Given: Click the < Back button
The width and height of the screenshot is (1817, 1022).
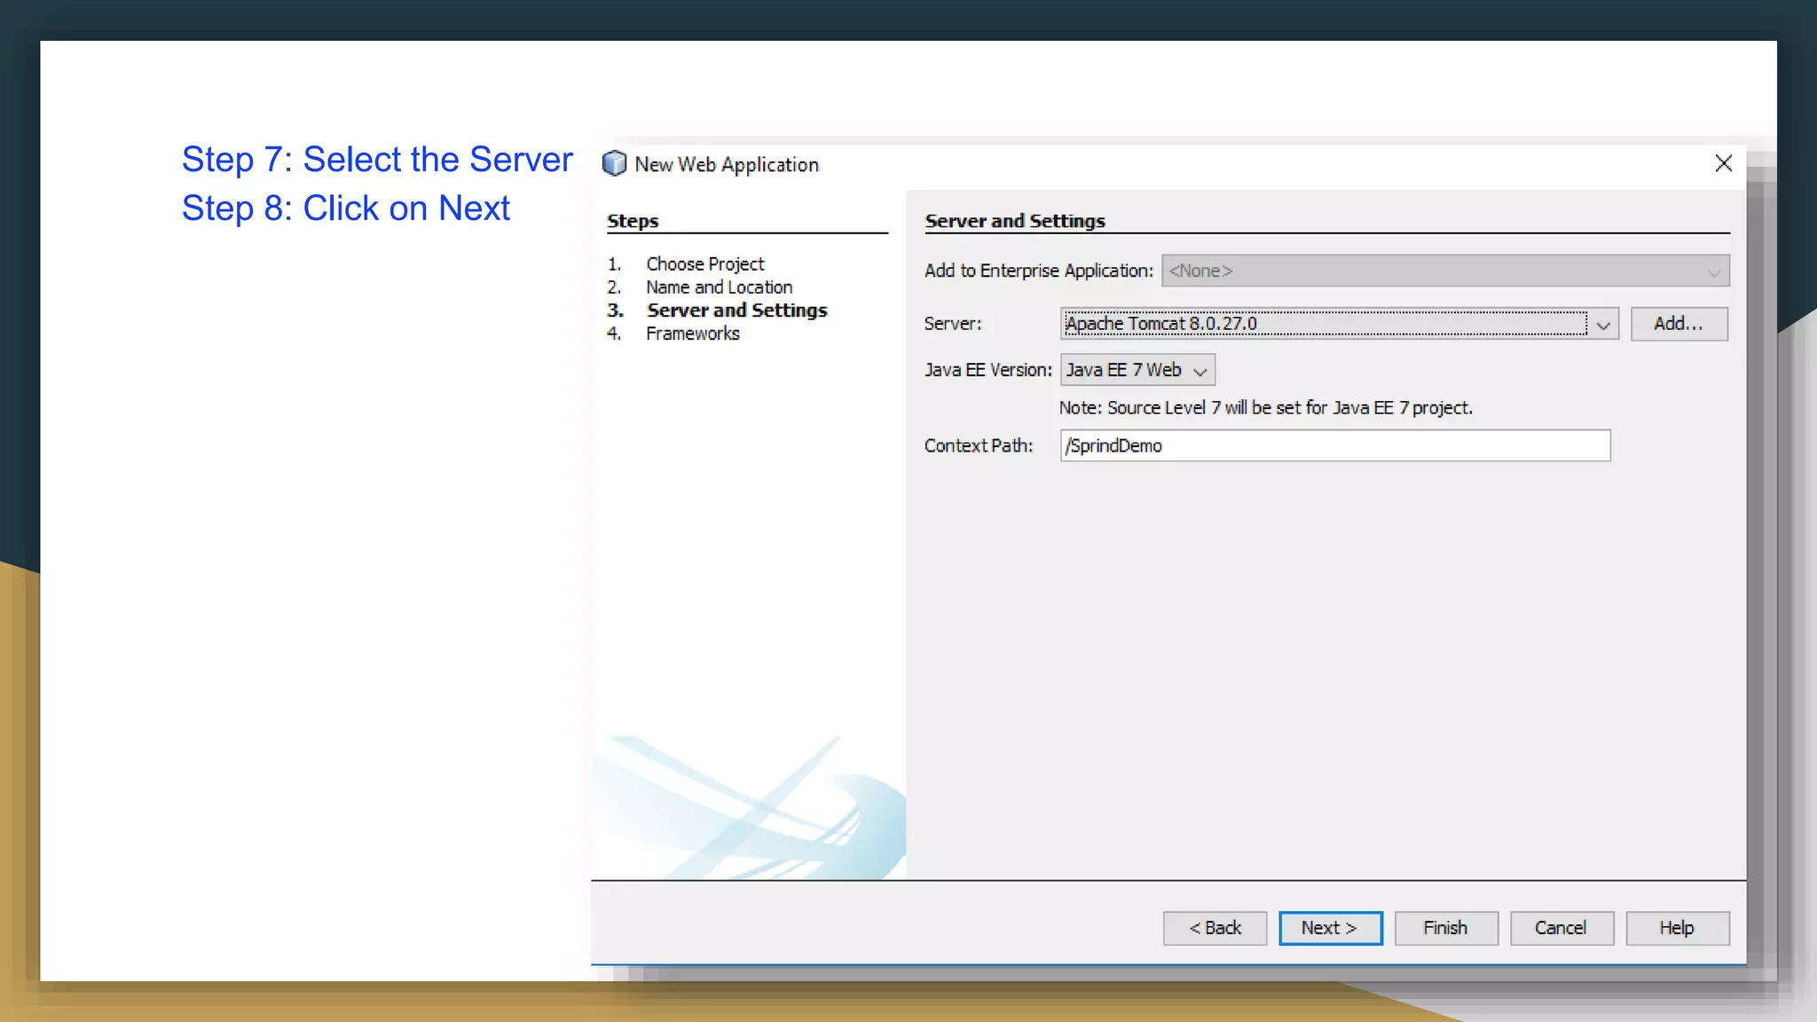Looking at the screenshot, I should coord(1215,928).
